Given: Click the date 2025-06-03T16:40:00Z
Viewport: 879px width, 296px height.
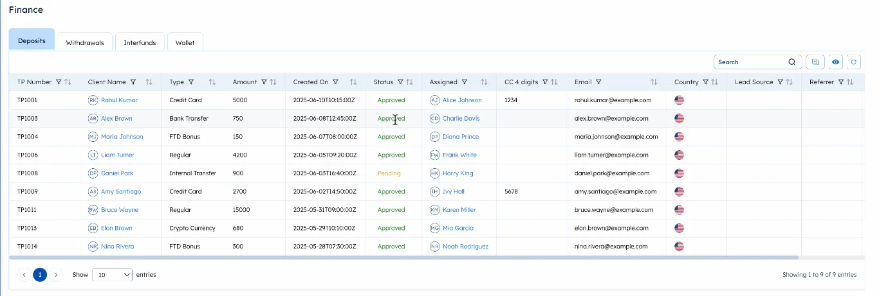Looking at the screenshot, I should (x=324, y=173).
